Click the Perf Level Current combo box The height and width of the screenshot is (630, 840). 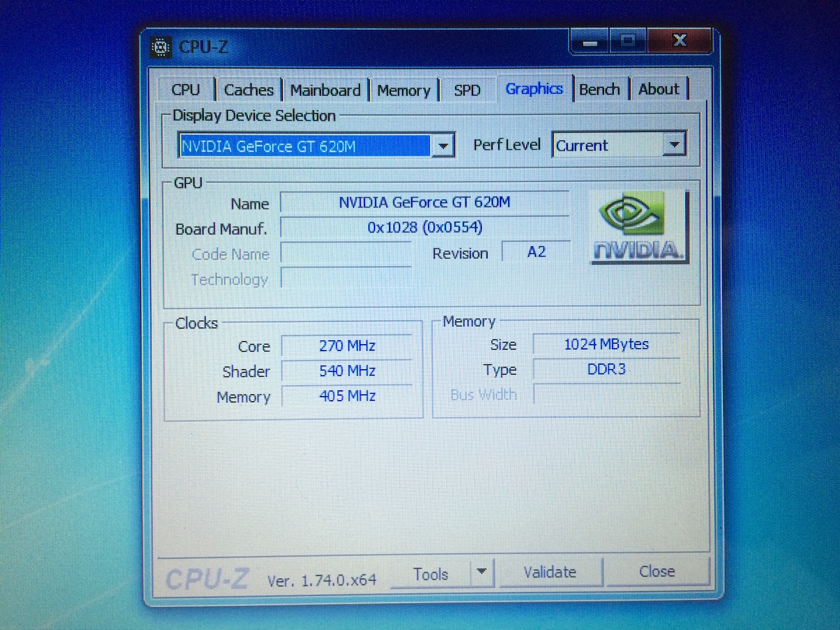[x=619, y=145]
